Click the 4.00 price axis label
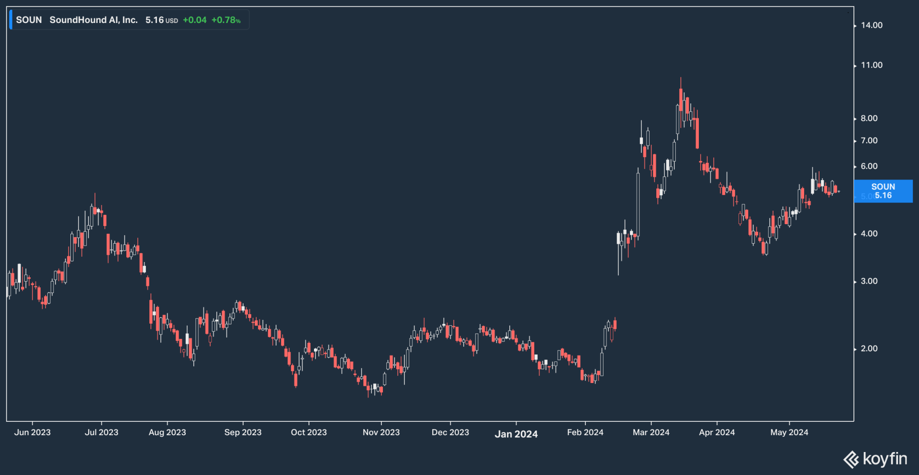The image size is (919, 475). coord(869,234)
